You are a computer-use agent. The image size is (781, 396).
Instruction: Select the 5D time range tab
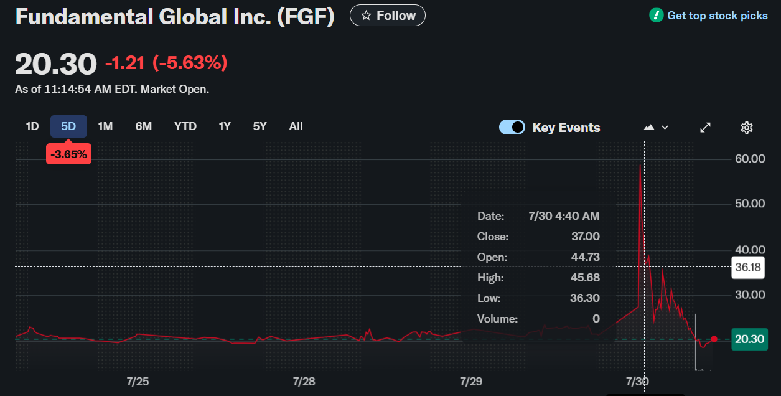point(68,126)
